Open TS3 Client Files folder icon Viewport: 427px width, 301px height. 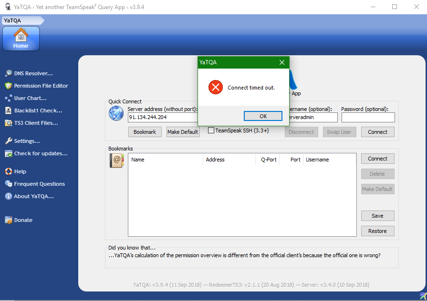coord(9,123)
